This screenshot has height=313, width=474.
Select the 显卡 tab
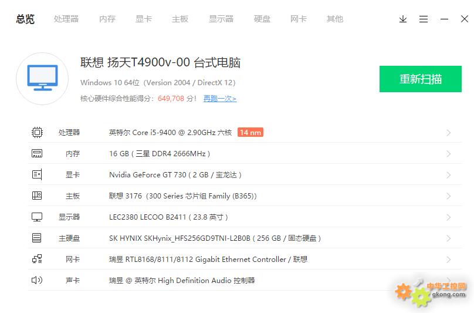tap(144, 19)
